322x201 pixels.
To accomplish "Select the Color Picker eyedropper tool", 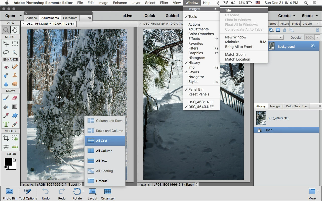I will point(6,116).
